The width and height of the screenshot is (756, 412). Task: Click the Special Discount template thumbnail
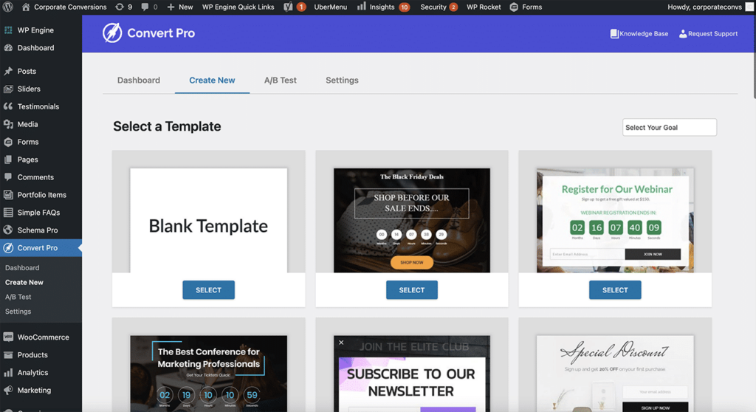click(x=615, y=374)
